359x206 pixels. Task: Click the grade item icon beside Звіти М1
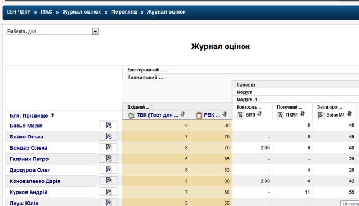click(321, 115)
